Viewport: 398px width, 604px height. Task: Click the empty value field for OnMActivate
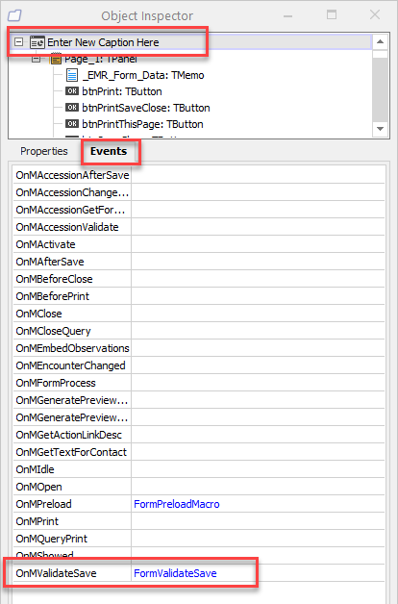coord(258,244)
